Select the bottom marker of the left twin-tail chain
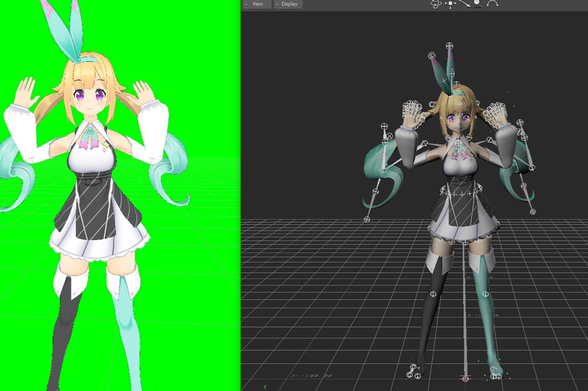The image size is (588, 391). pyautogui.click(x=367, y=219)
